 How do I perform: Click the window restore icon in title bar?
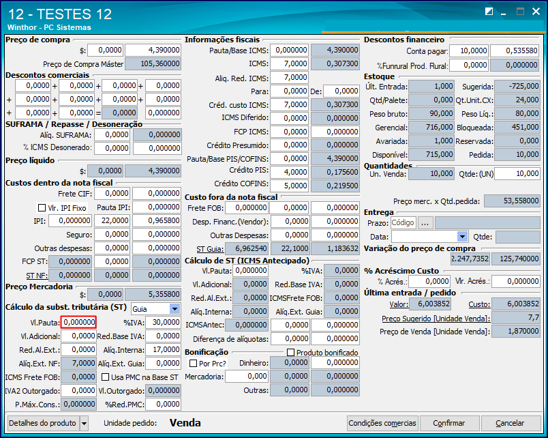(x=489, y=12)
